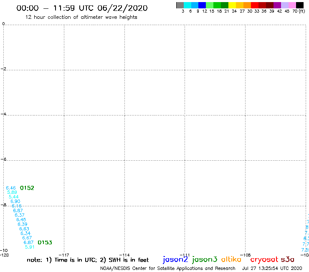This screenshot has height=272, width=309.
Task: Click the 6.90 wave height value
Action: point(15,201)
